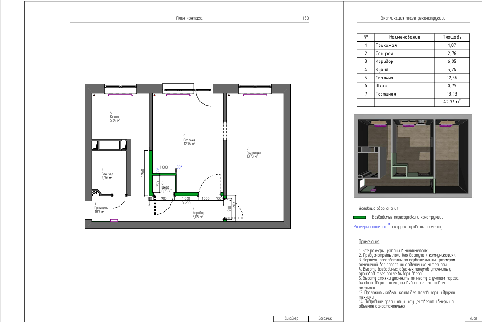Image resolution: width=488 pixels, height=322 pixels.
Task: Click the 3 200 dimension on the plan
Action: point(186,203)
